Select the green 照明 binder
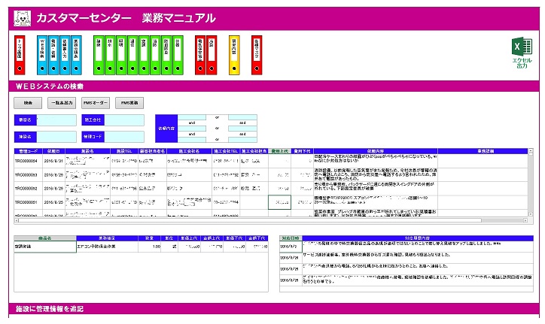 click(120, 54)
